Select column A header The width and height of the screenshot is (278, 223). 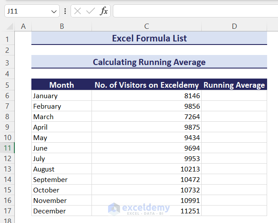pyautogui.click(x=23, y=27)
